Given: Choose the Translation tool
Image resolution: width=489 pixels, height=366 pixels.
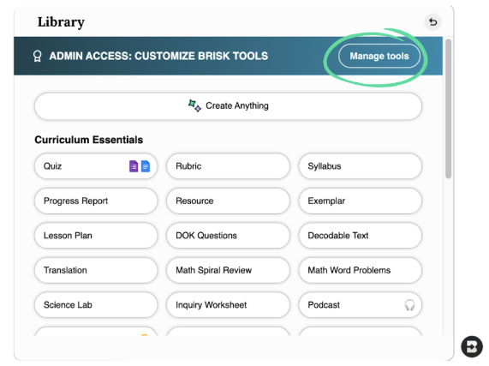Looking at the screenshot, I should (96, 270).
